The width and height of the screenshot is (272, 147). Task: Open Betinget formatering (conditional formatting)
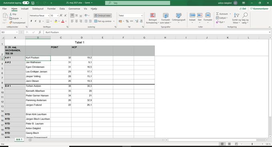tap(152, 18)
